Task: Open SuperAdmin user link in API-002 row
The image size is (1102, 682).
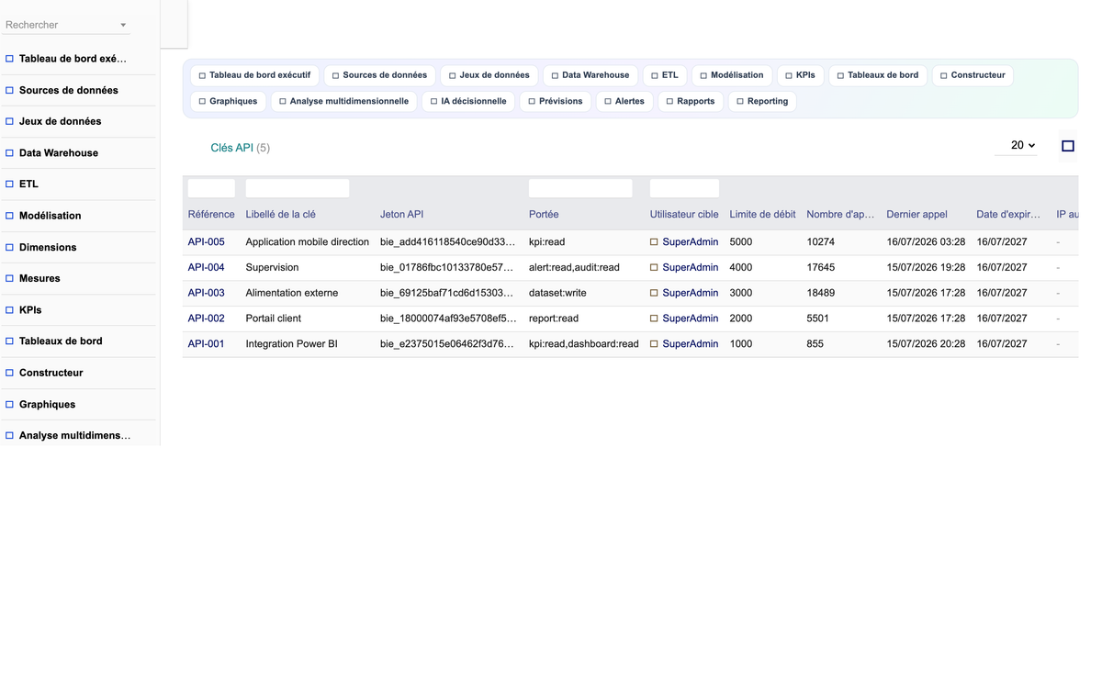Action: [691, 319]
